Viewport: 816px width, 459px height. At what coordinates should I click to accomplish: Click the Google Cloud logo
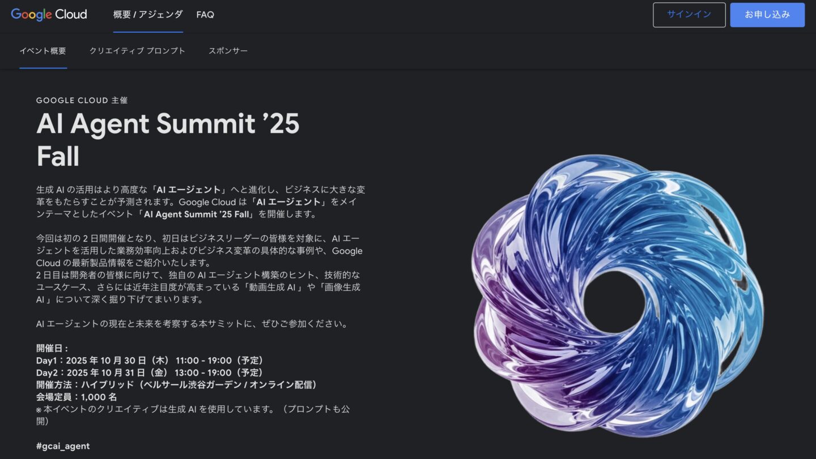49,15
